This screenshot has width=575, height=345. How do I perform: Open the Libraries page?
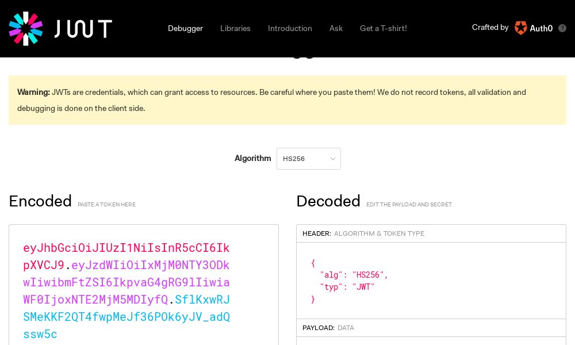[x=235, y=28]
